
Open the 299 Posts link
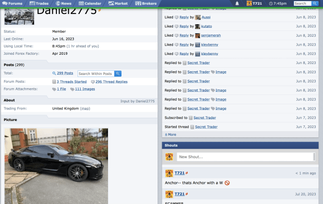pyautogui.click(x=65, y=73)
